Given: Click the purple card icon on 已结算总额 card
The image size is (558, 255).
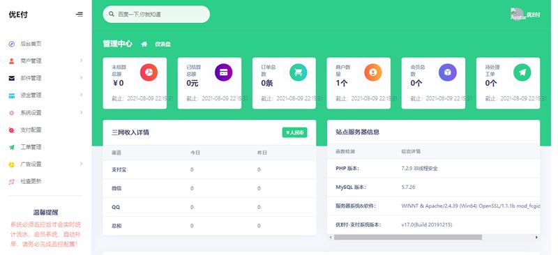Looking at the screenshot, I should (x=223, y=72).
